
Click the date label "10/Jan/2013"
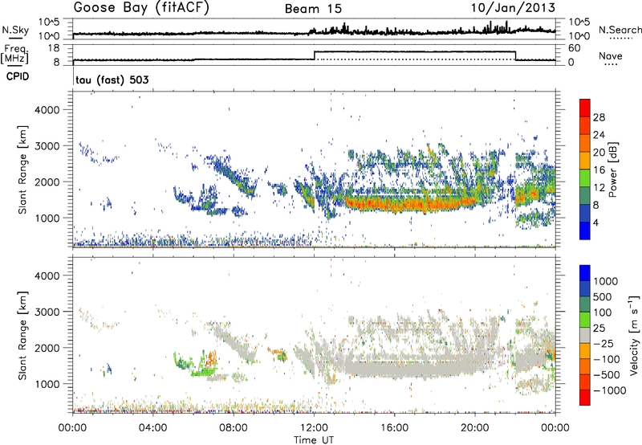click(x=513, y=8)
